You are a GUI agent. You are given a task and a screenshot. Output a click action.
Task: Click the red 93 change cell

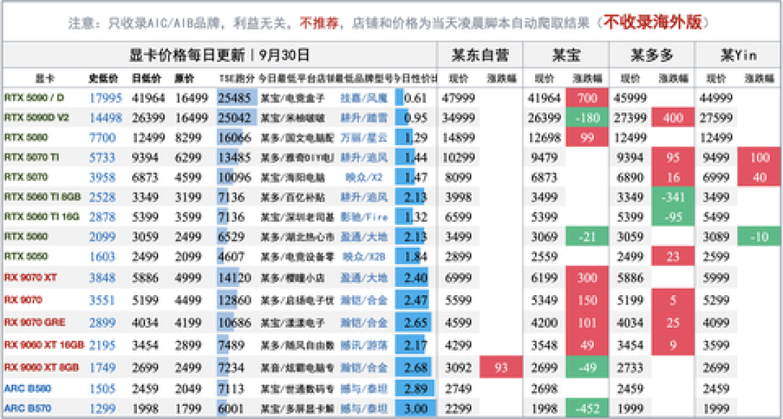[501, 368]
